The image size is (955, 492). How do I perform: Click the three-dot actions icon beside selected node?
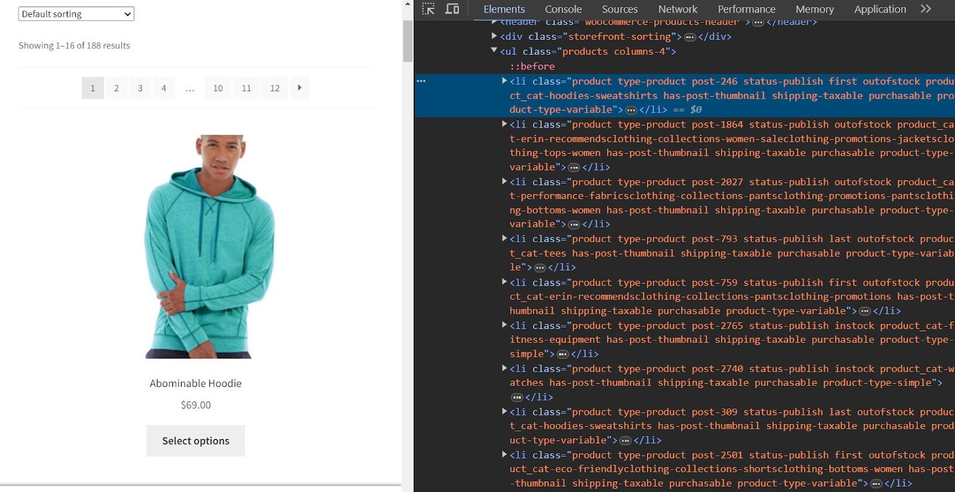(421, 81)
